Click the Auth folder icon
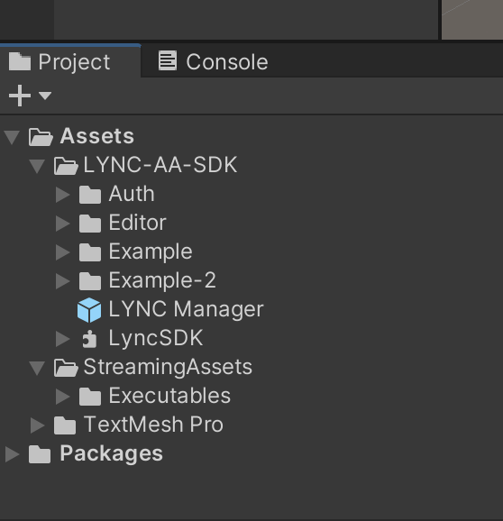 pos(90,195)
